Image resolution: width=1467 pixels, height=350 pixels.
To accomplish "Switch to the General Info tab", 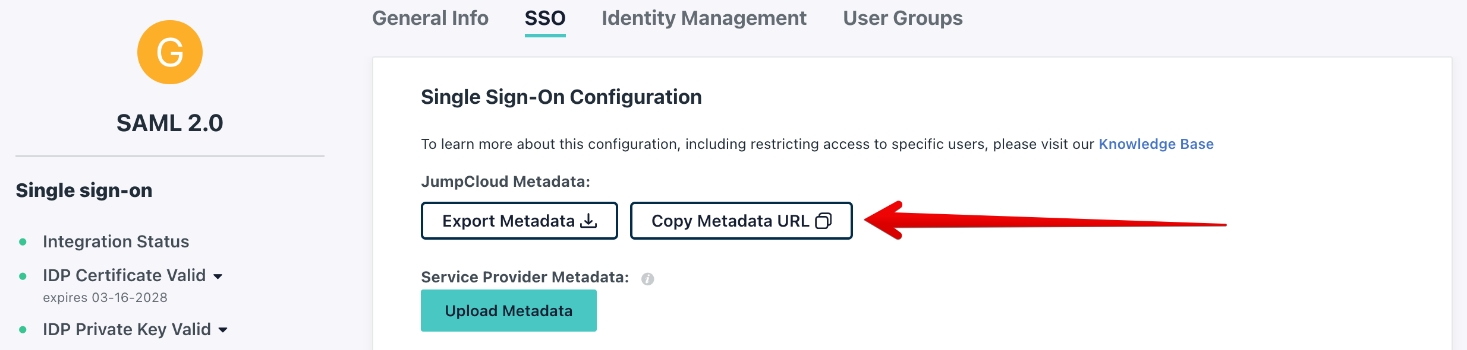I will 430,18.
